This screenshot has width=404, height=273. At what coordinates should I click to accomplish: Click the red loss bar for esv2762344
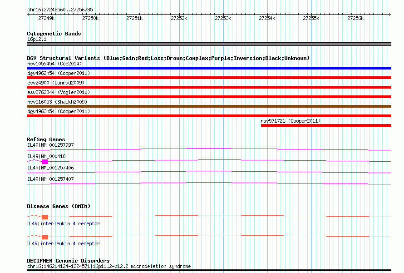209,97
